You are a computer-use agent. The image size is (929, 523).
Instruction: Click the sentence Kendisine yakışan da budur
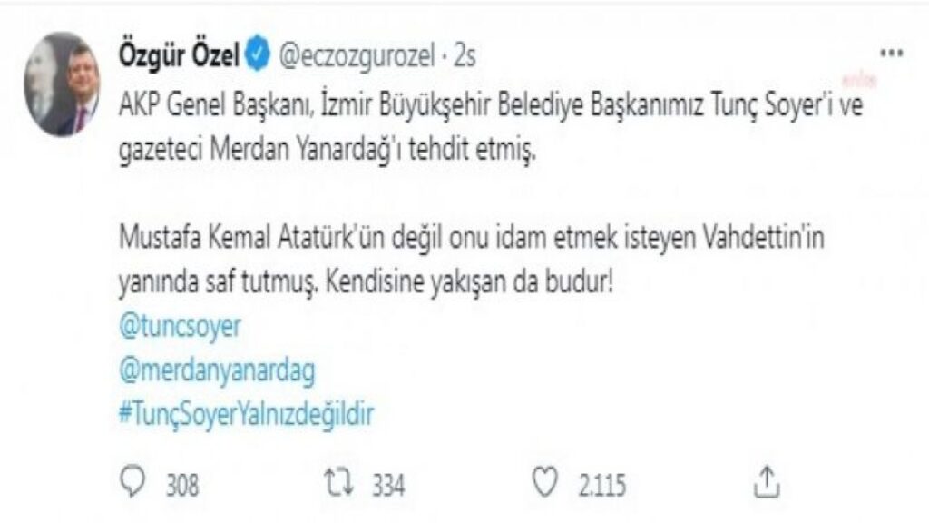point(469,283)
